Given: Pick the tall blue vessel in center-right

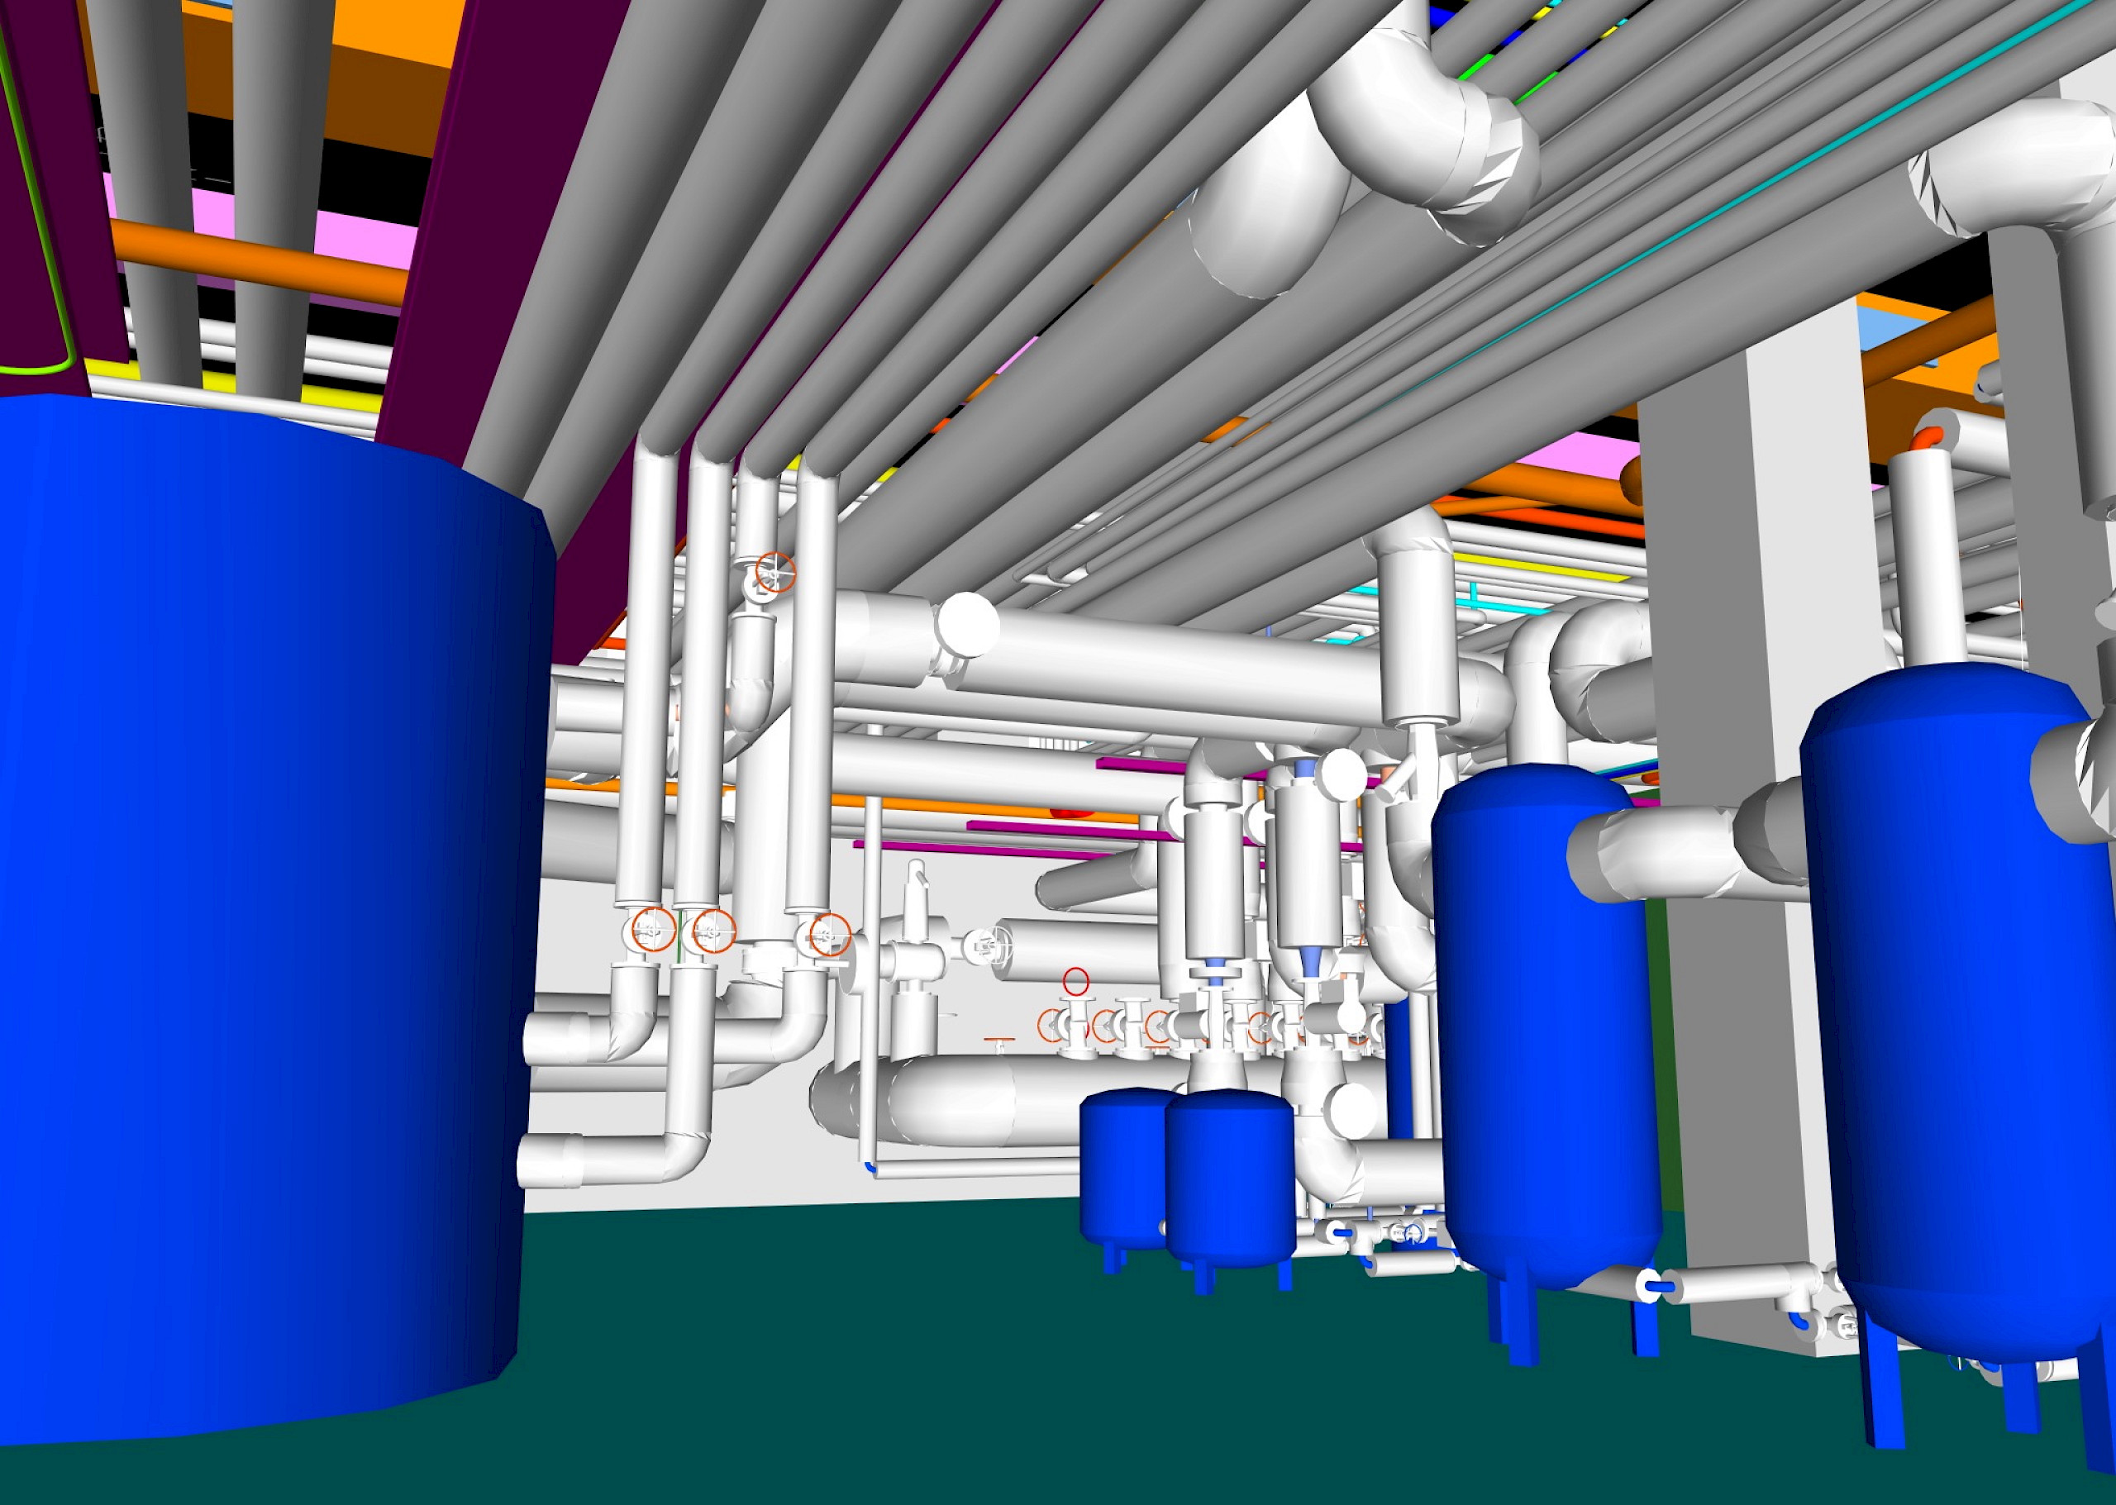Looking at the screenshot, I should coord(1543,1019).
